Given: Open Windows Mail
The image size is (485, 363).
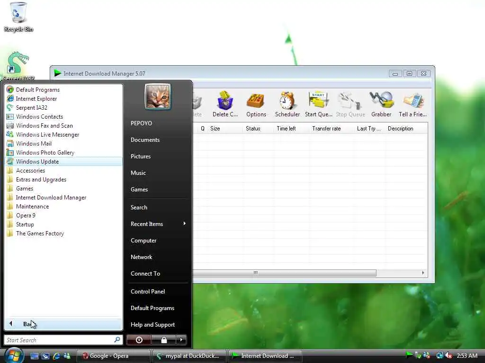Looking at the screenshot, I should (x=64, y=144).
